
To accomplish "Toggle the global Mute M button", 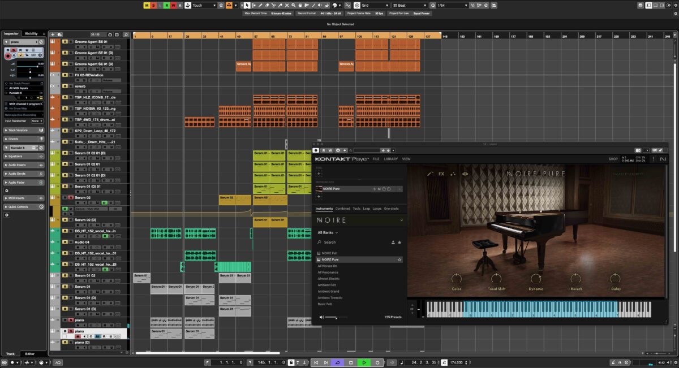I will point(147,5).
